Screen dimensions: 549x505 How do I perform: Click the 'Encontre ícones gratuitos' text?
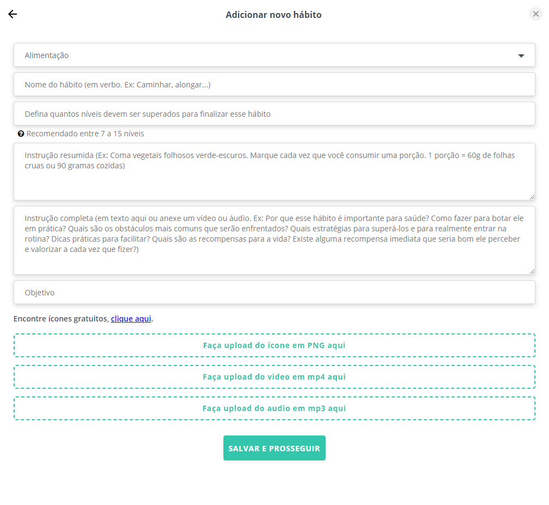pyautogui.click(x=61, y=319)
